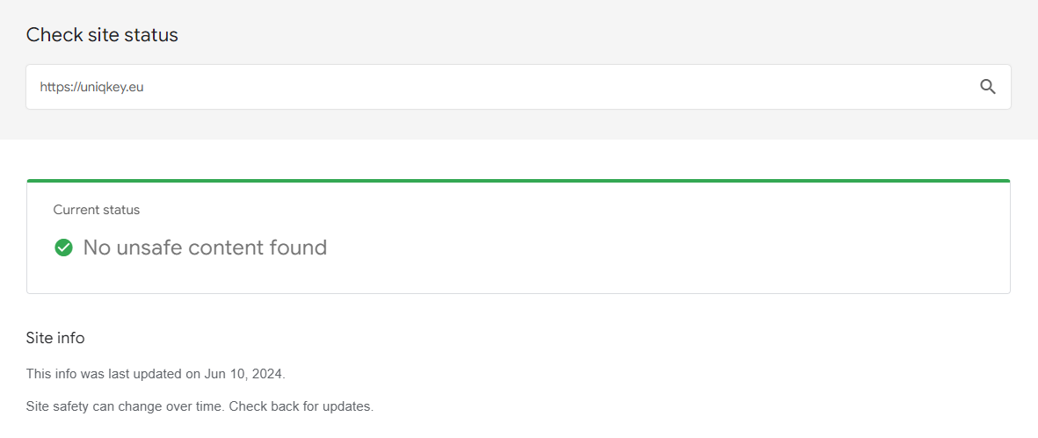
Task: Click the "Site safety can change" sentence
Action: [x=125, y=407]
